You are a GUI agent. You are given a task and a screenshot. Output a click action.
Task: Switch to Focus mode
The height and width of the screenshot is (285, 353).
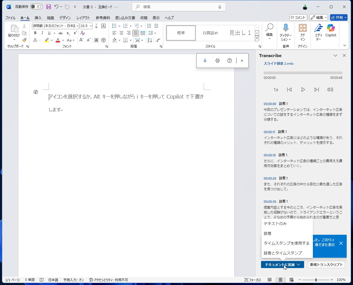coord(253,280)
